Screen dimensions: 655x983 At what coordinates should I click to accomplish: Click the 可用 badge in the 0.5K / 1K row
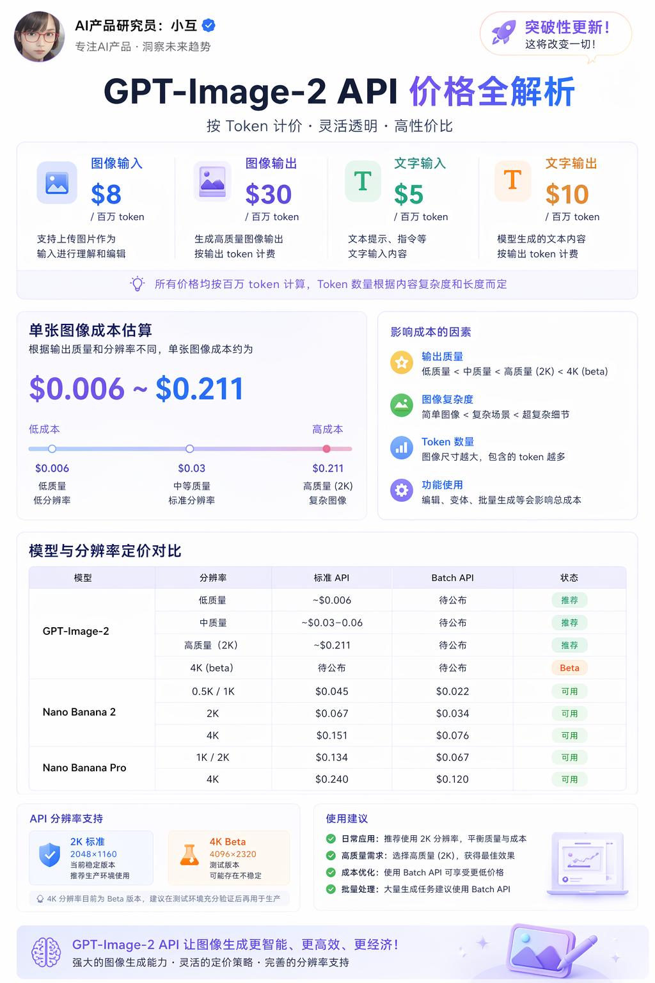coord(569,691)
